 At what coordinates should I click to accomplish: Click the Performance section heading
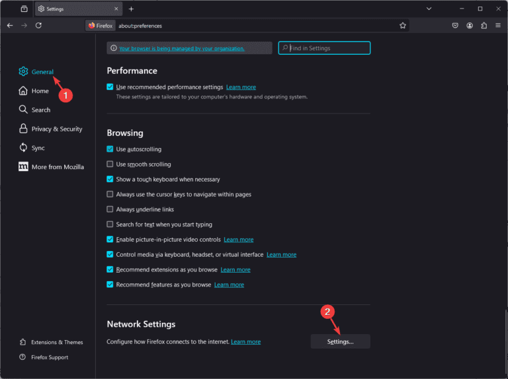[x=132, y=71]
